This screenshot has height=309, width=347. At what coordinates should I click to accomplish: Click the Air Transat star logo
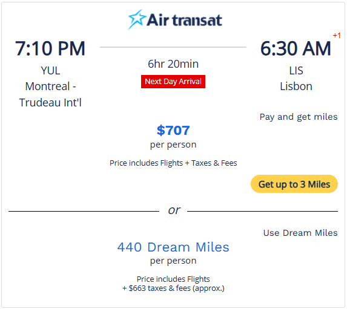coord(137,19)
